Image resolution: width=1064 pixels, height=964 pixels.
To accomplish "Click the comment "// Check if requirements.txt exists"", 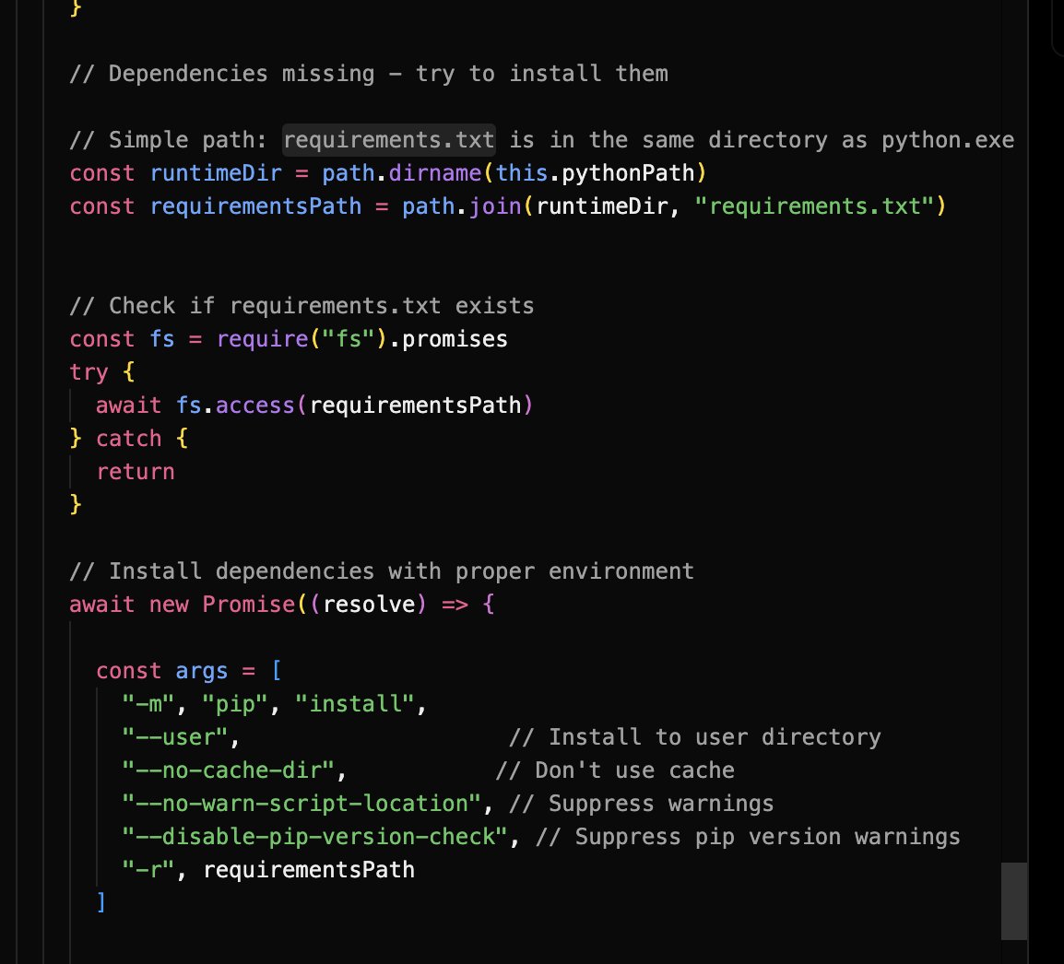I will click(x=302, y=306).
